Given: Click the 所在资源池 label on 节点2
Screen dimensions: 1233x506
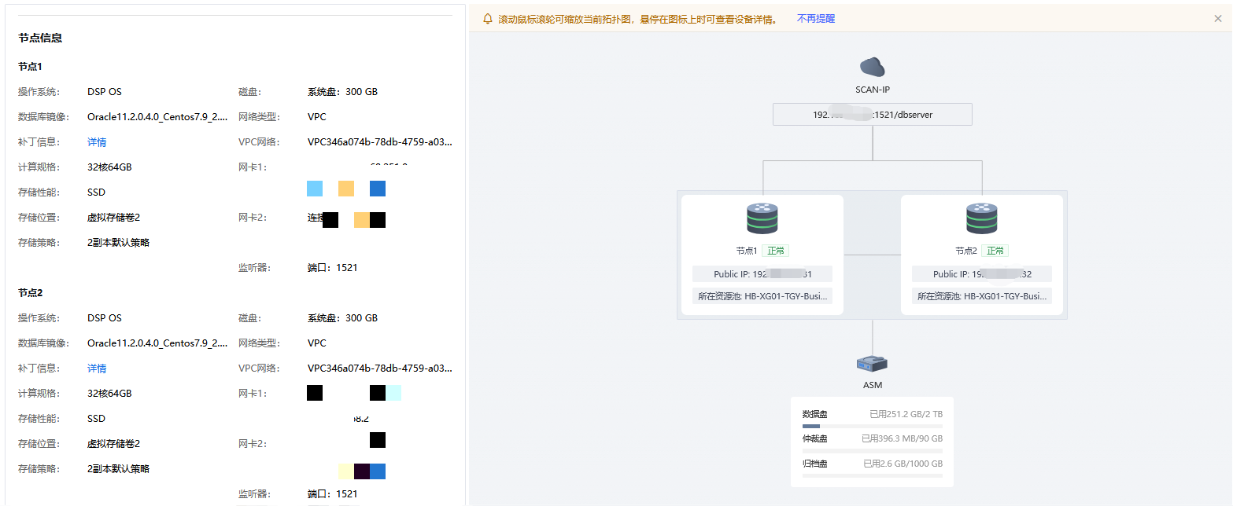Looking at the screenshot, I should (981, 295).
